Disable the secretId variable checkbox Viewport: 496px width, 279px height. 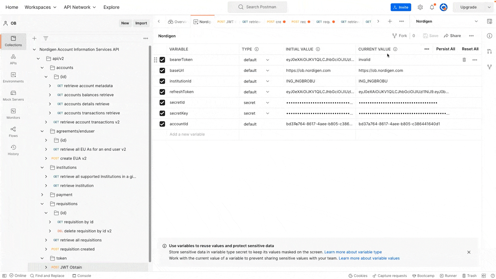click(x=162, y=103)
